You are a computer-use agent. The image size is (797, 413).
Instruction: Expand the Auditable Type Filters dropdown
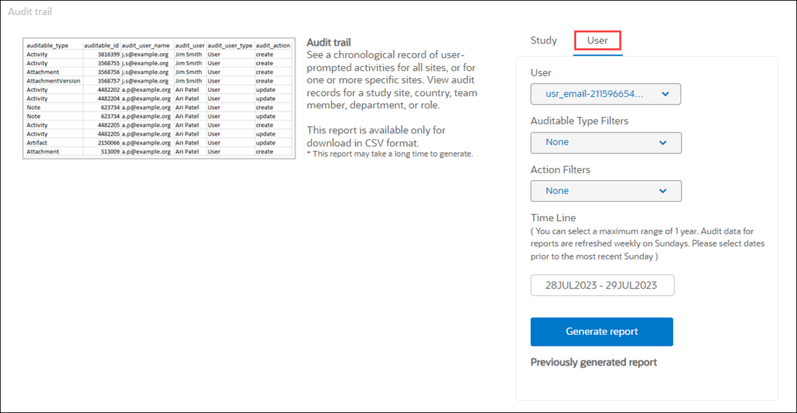pos(605,142)
